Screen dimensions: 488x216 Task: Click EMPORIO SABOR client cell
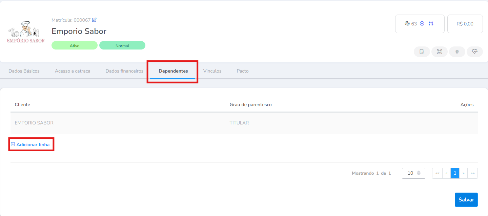pyautogui.click(x=34, y=123)
